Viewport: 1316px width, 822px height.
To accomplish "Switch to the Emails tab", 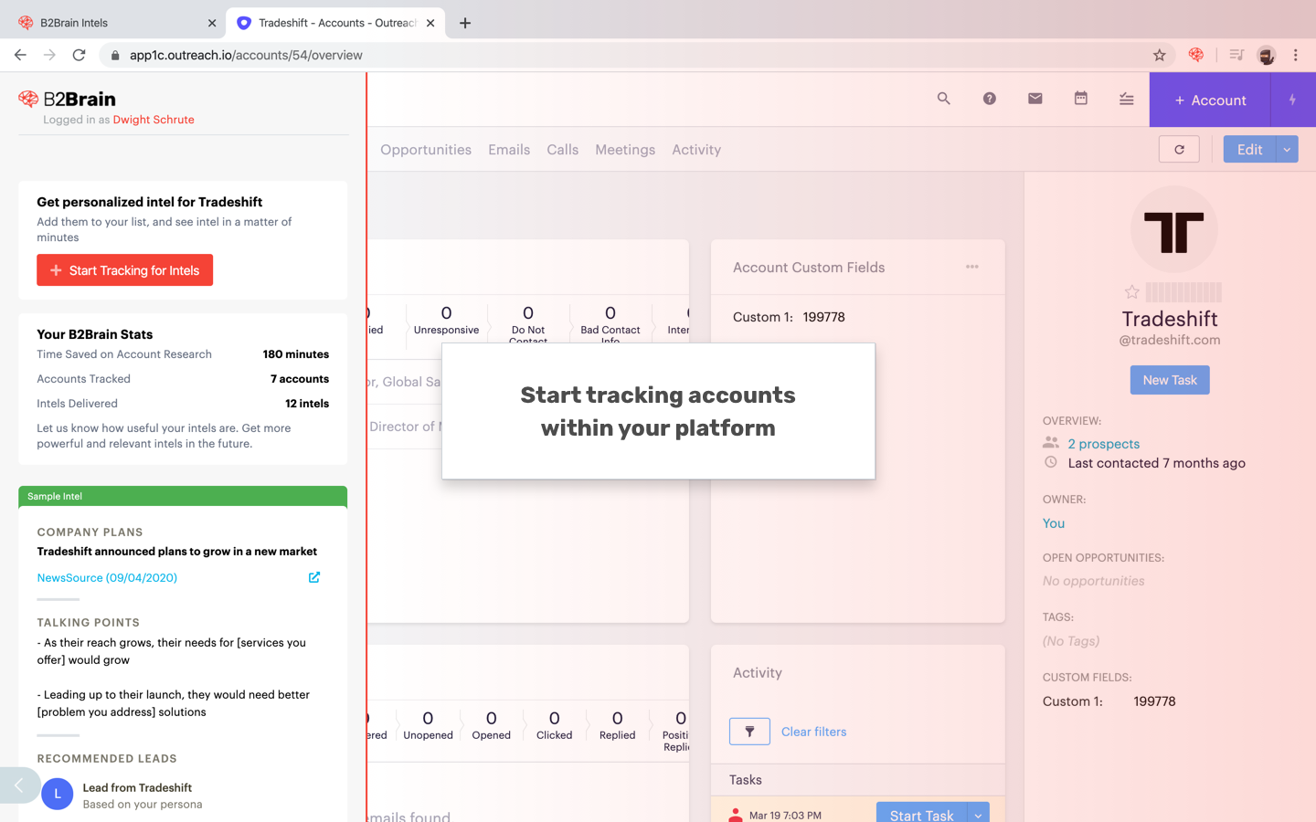I will [x=509, y=150].
